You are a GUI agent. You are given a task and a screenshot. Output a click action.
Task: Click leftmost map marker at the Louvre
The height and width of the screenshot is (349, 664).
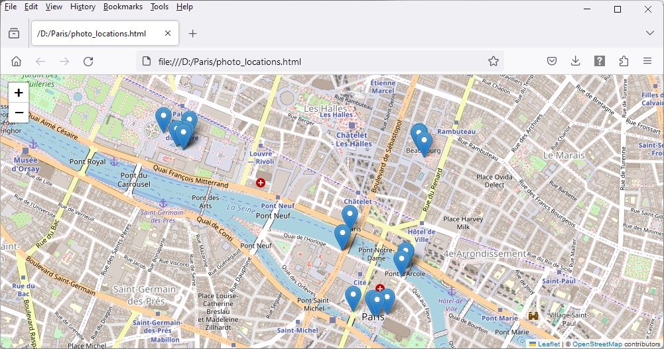pos(163,120)
